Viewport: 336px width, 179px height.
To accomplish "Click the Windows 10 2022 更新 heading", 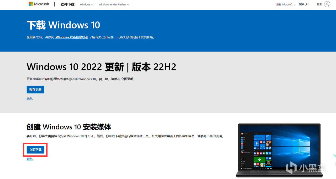I will tap(101, 67).
